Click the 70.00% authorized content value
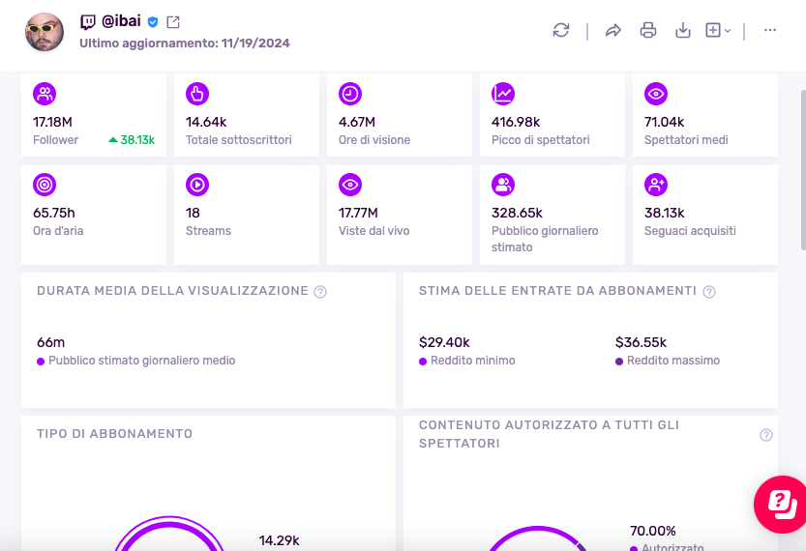The width and height of the screenshot is (806, 551). pyautogui.click(x=653, y=531)
